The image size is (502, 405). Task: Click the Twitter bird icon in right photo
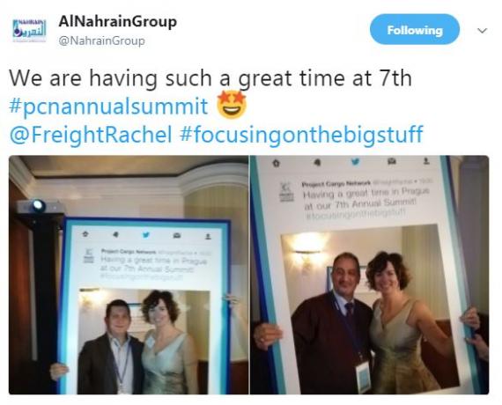click(355, 162)
